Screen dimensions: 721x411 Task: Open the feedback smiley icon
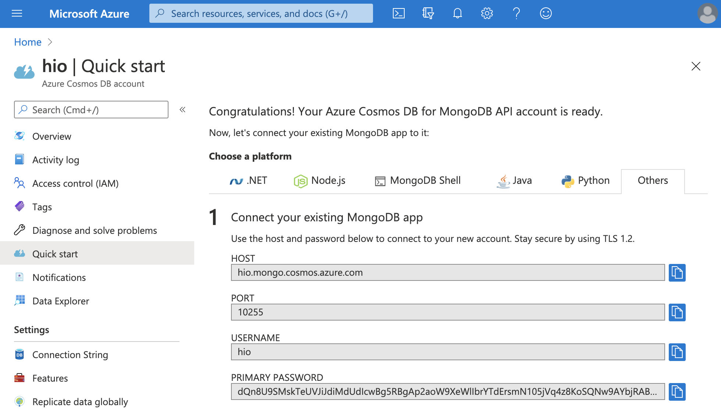click(546, 14)
